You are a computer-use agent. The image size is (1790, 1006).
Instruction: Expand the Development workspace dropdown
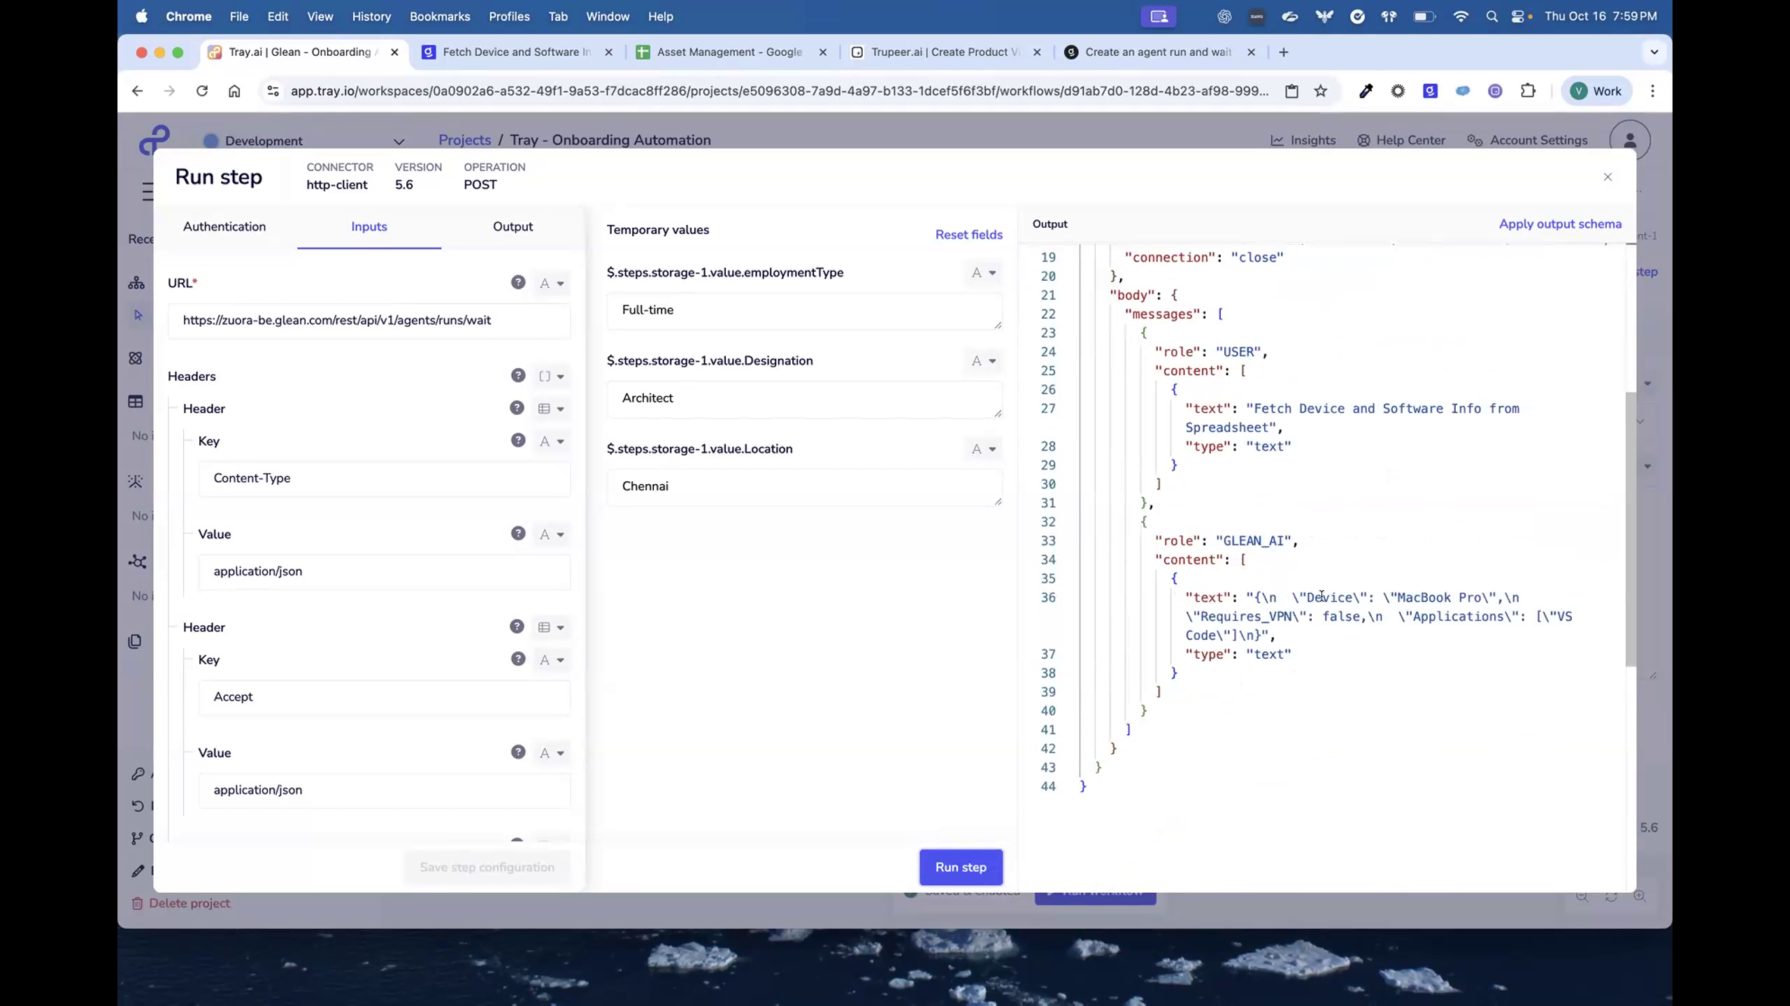click(399, 141)
